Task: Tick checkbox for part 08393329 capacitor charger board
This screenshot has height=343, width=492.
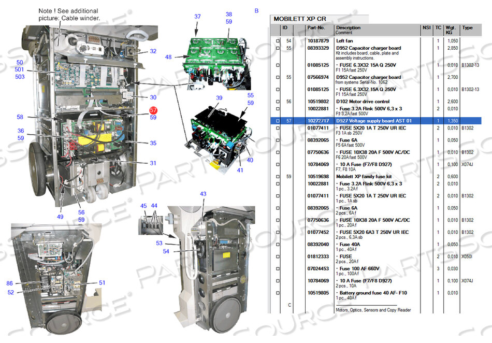Action: pyautogui.click(x=278, y=48)
